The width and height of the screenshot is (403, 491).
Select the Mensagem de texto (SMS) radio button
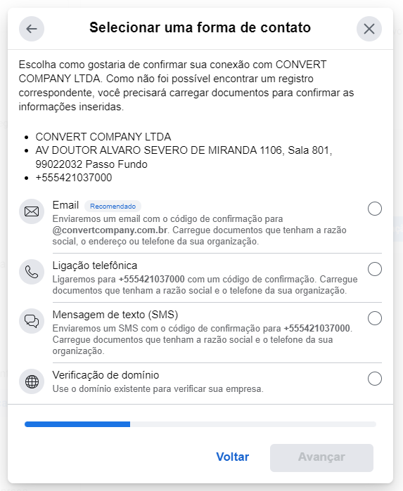click(375, 318)
